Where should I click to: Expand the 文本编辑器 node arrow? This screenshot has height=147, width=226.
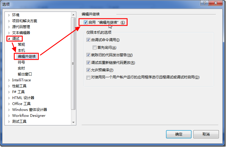(9, 33)
